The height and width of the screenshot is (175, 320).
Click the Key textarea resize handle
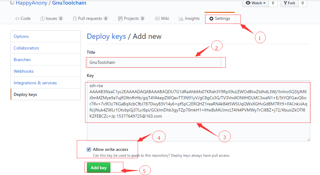[308, 140]
